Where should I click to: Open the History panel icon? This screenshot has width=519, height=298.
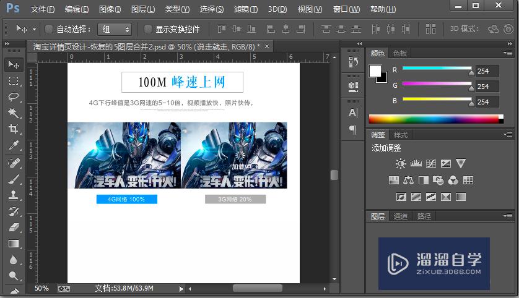[353, 62]
